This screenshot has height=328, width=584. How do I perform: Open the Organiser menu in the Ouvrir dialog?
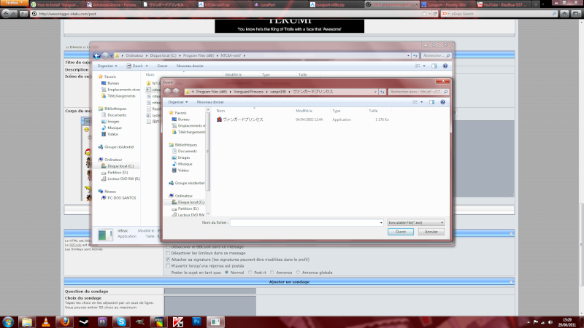pyautogui.click(x=177, y=102)
